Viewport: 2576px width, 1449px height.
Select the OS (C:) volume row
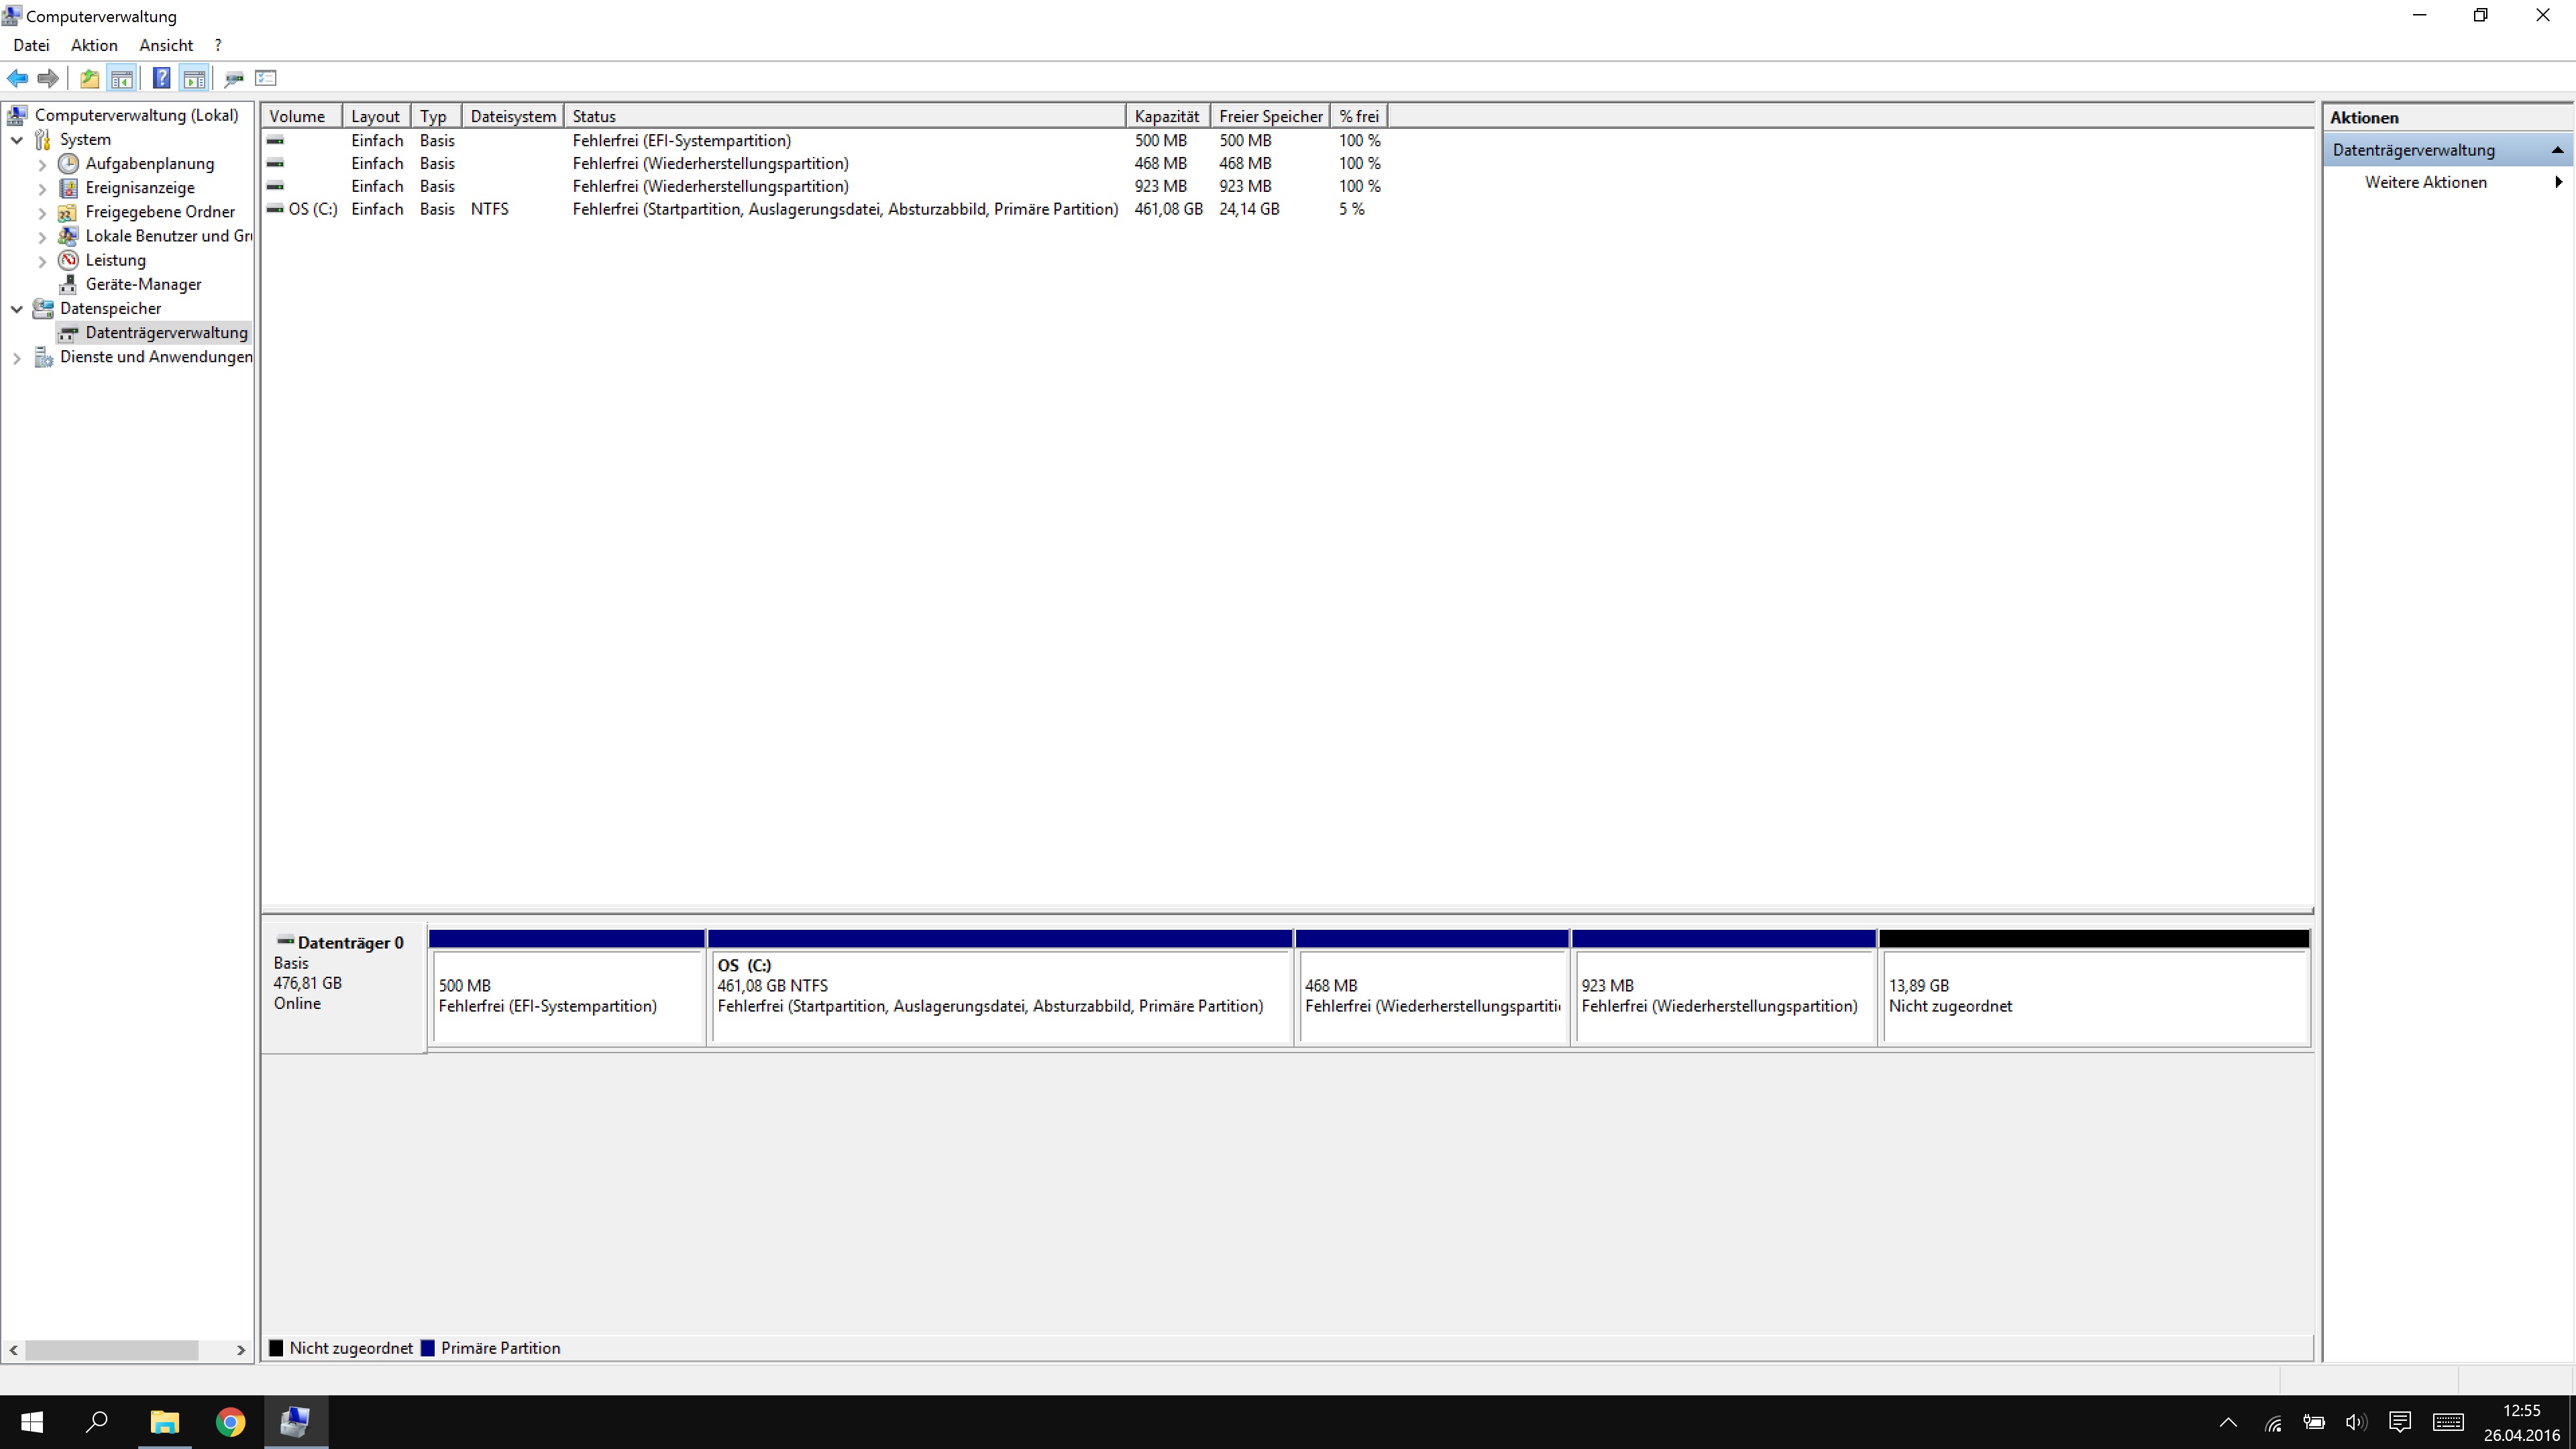click(x=825, y=209)
